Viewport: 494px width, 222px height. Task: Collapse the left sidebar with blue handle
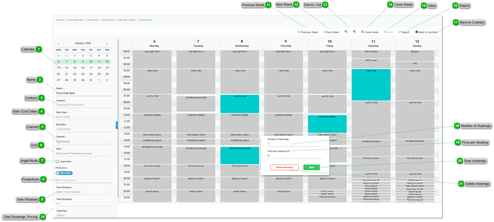(x=116, y=125)
